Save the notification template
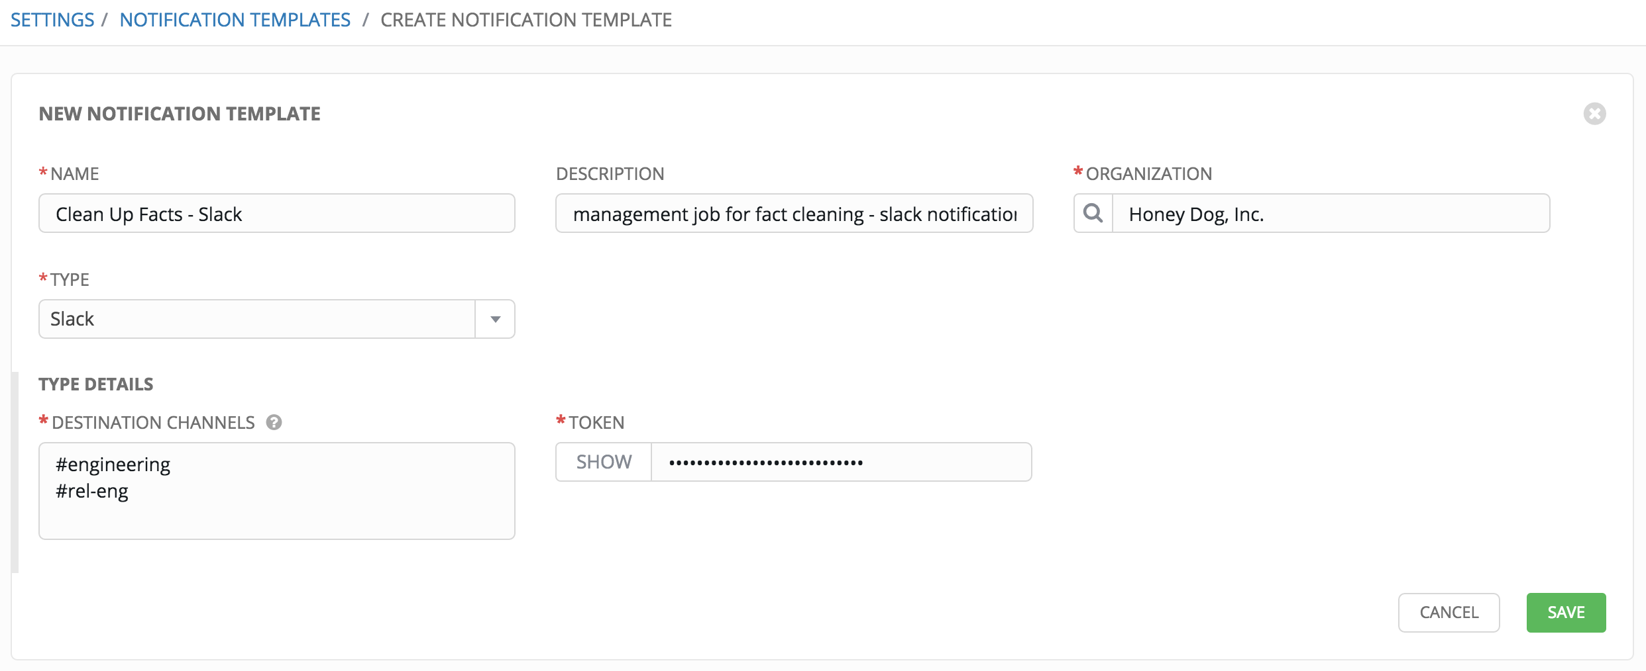This screenshot has height=671, width=1646. 1566,613
